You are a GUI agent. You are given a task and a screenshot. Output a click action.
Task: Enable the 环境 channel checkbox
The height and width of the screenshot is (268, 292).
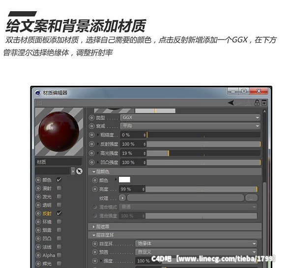click(59, 221)
